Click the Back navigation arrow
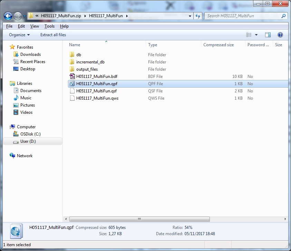 point(8,16)
